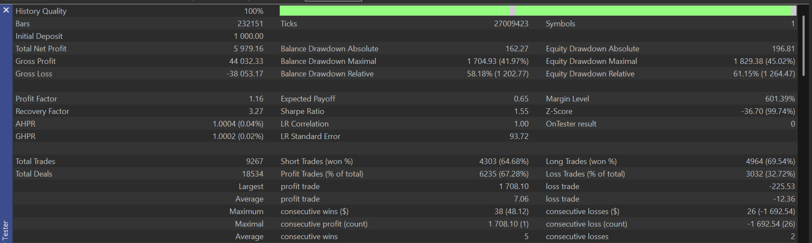
Task: Click the Total Deals value 18534
Action: tap(253, 174)
